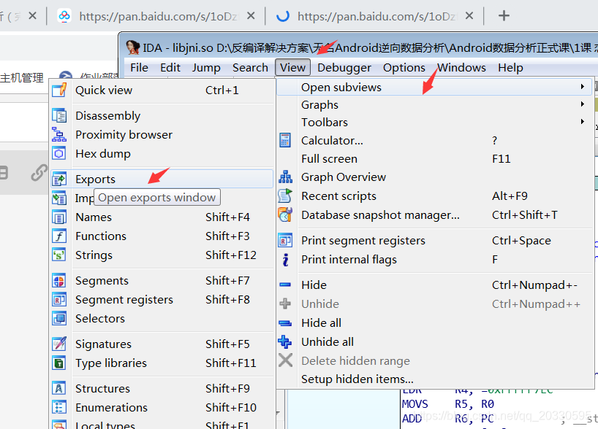This screenshot has width=598, height=429.
Task: Click the Proximity browser icon
Action: click(x=59, y=134)
